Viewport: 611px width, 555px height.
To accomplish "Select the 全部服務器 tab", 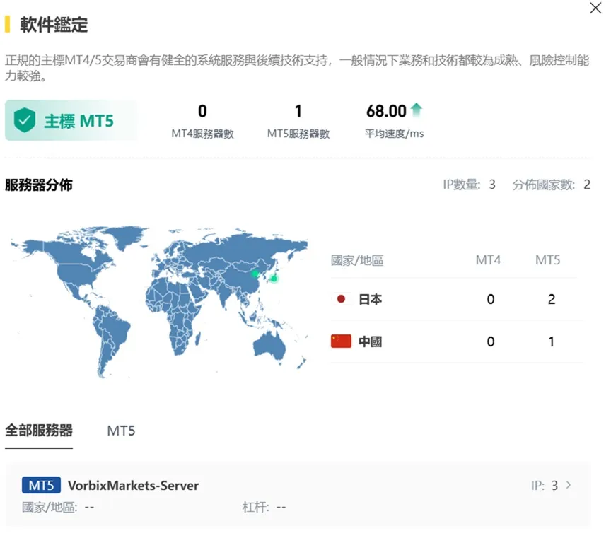I will (39, 431).
